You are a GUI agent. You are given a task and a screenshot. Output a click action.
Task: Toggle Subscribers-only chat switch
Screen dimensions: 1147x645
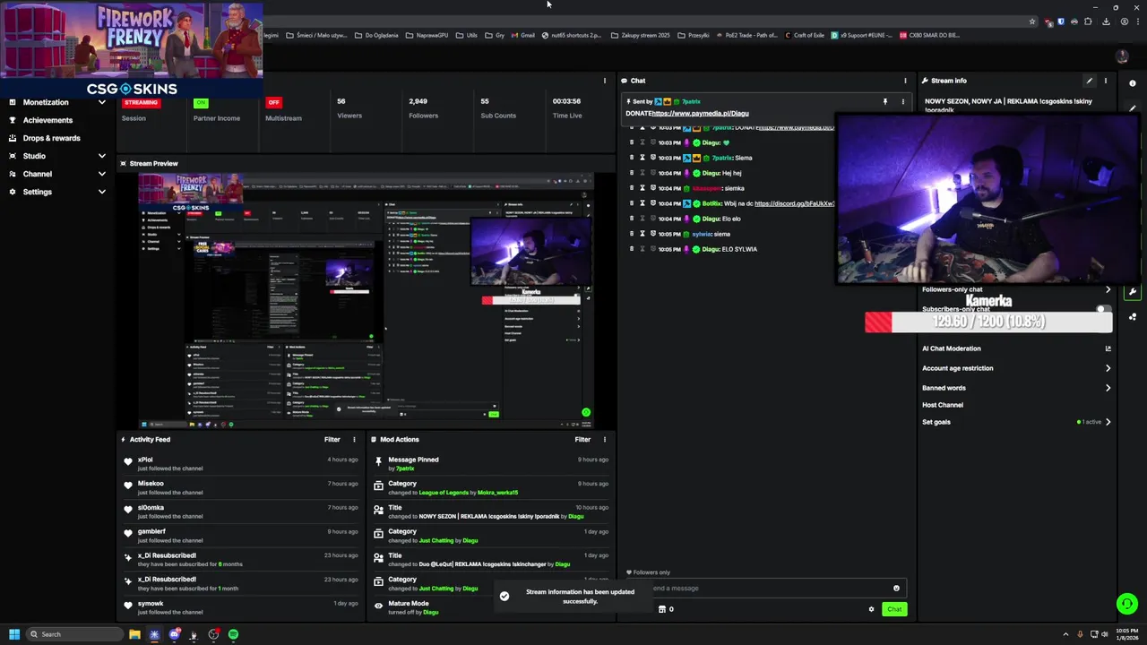(1104, 309)
